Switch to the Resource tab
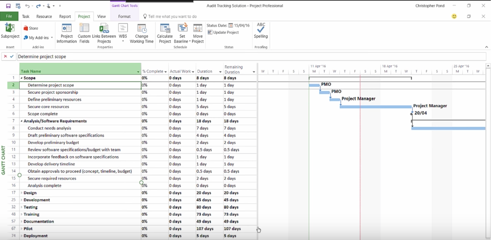This screenshot has height=240, width=492. 44,16
